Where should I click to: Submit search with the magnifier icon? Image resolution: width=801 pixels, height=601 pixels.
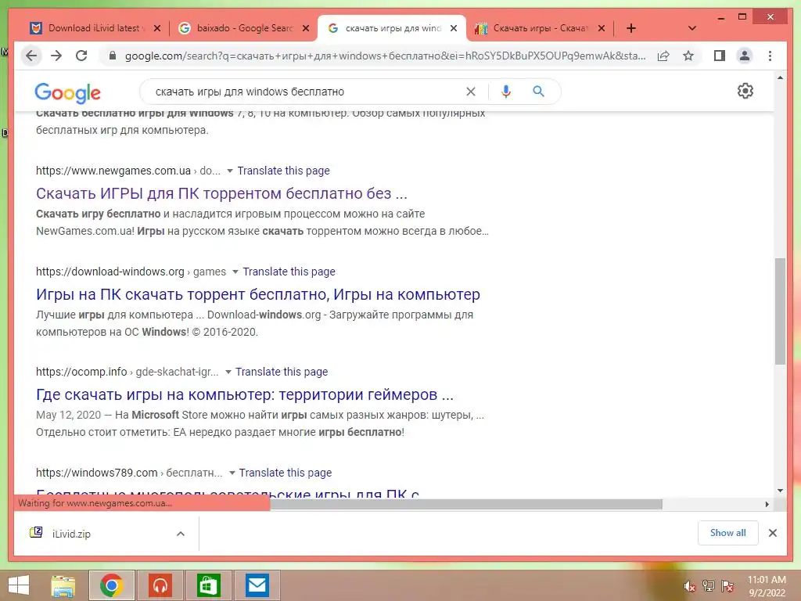(538, 92)
